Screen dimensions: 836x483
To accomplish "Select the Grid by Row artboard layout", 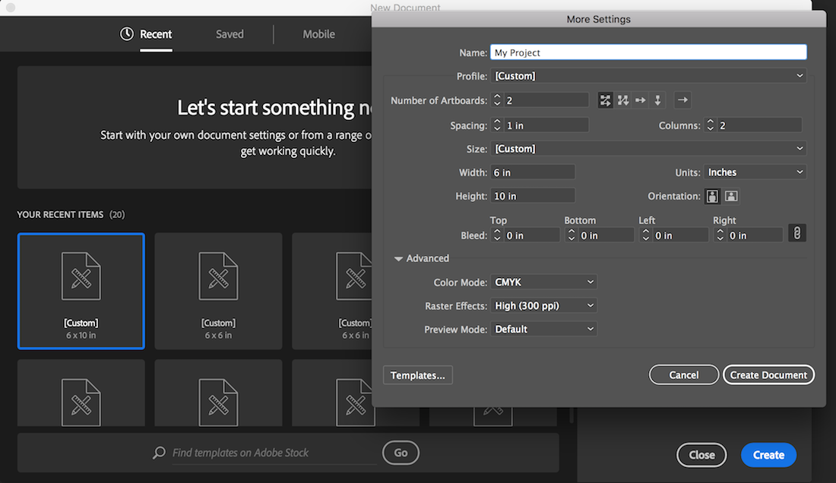I will coord(605,99).
